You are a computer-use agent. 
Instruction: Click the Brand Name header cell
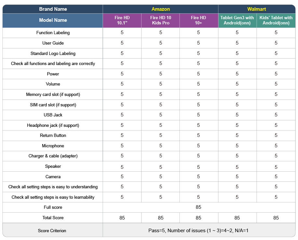pyautogui.click(x=53, y=9)
